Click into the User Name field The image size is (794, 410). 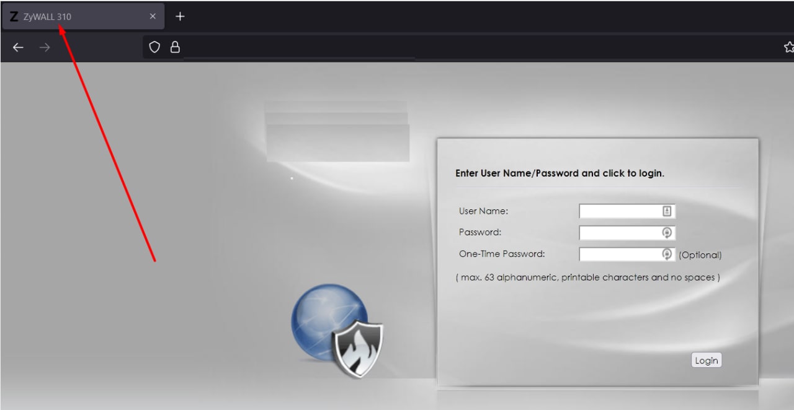tap(627, 211)
